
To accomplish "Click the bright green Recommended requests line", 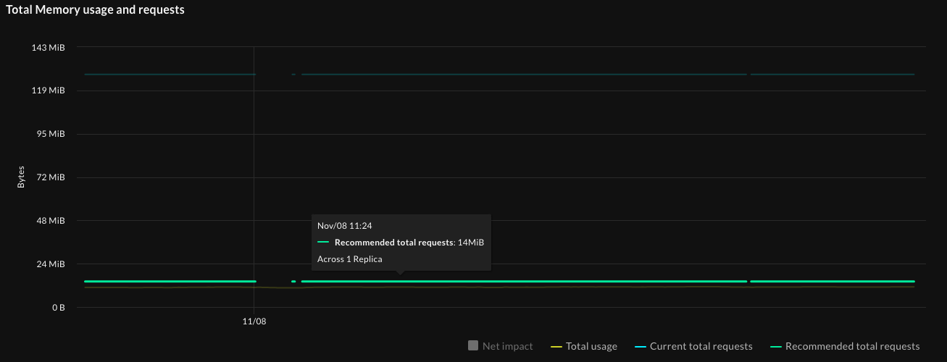I will click(x=580, y=281).
